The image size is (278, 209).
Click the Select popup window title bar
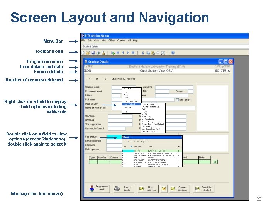pos(152,137)
